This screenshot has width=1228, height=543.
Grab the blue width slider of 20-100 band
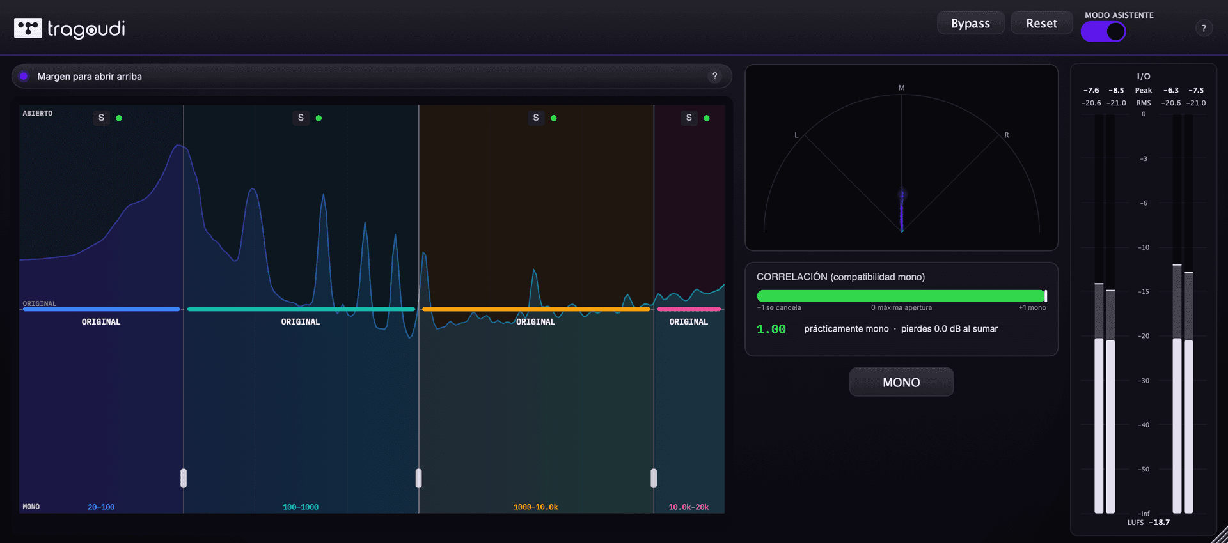coord(101,309)
